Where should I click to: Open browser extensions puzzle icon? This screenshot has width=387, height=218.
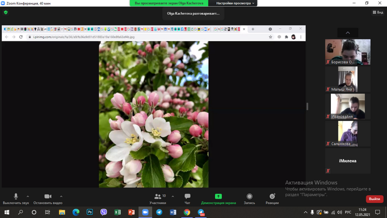coord(286,37)
